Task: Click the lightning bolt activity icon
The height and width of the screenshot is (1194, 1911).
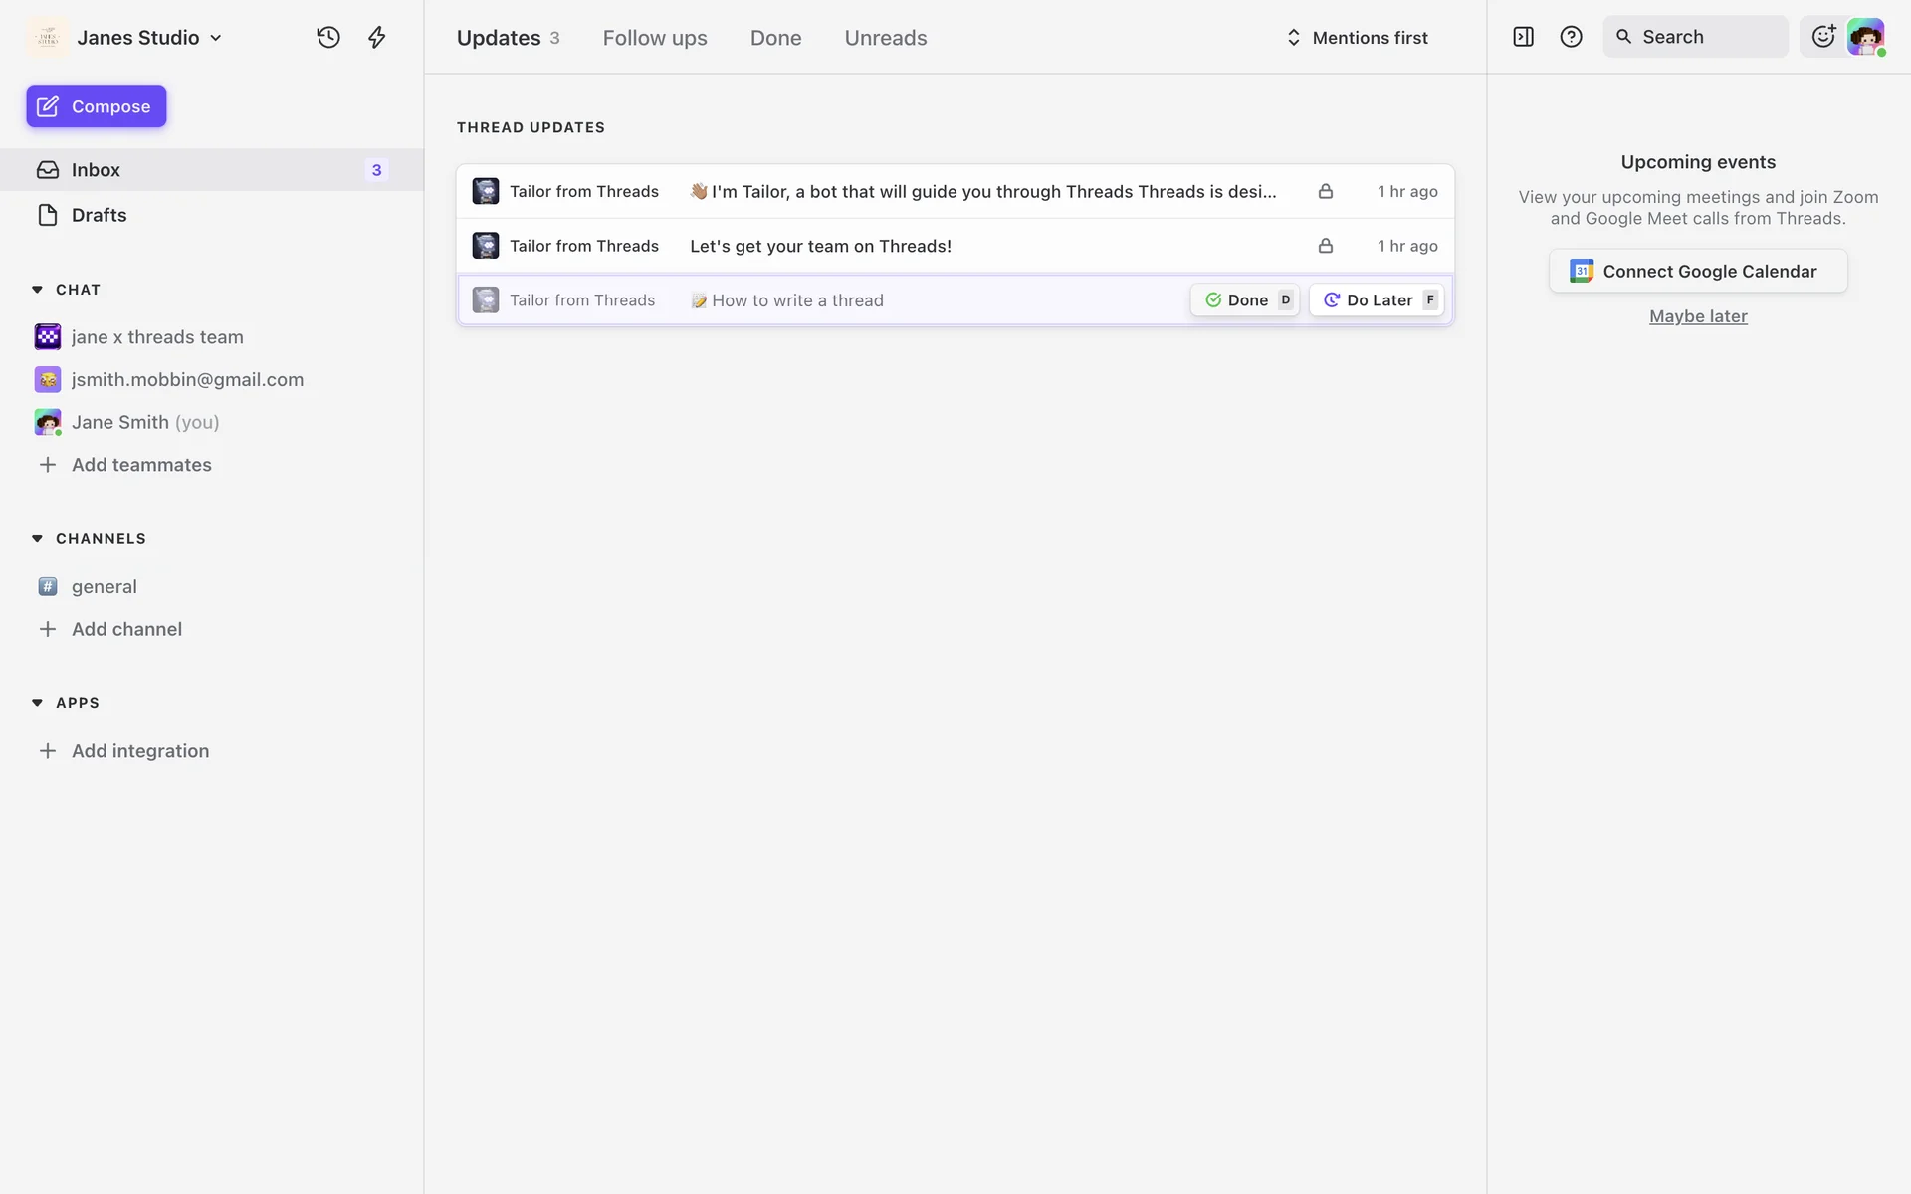Action: (x=376, y=37)
